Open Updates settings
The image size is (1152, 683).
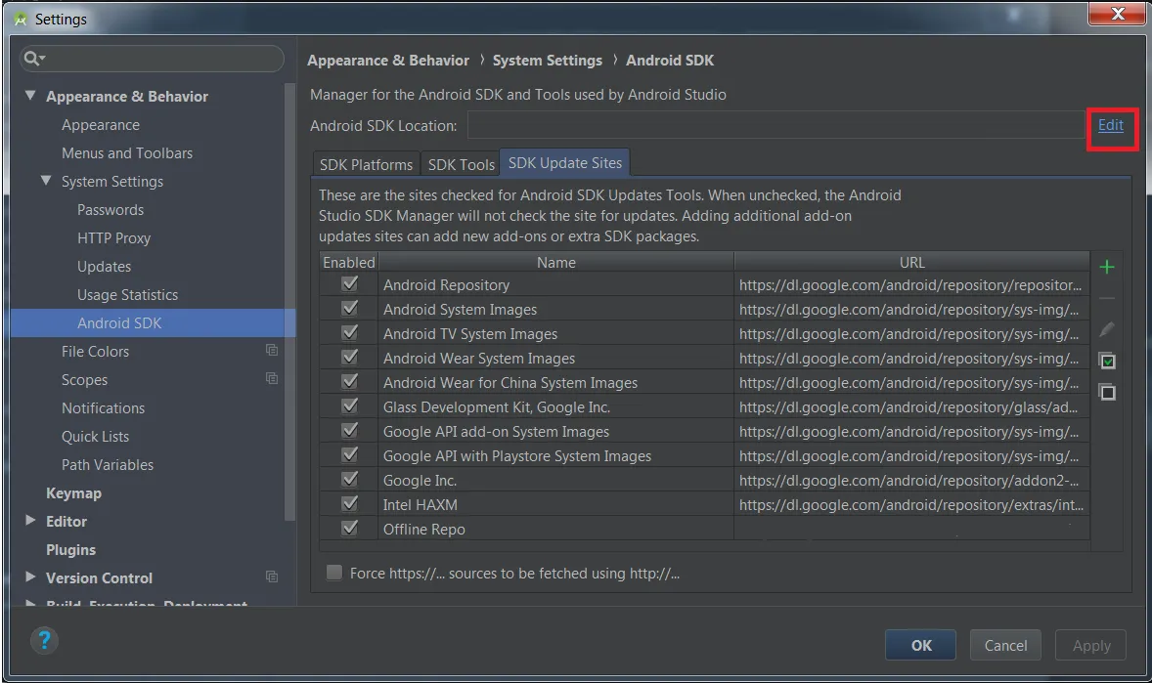[x=105, y=267]
